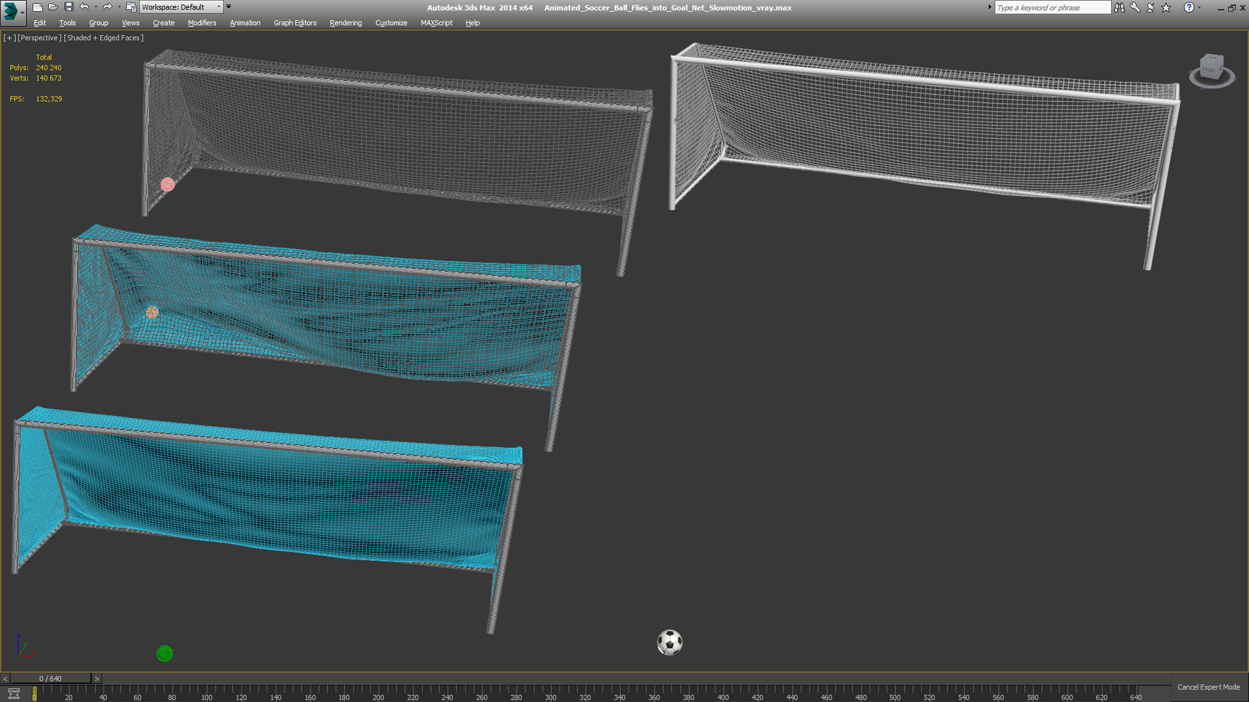
Task: Open the Subscription Center key icon
Action: (x=1135, y=7)
